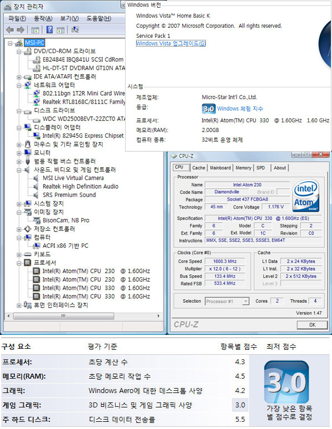Image resolution: width=332 pixels, height=429 pixels.
Task: Click the Core Speed value 1600.3 MHz
Action: [225, 261]
